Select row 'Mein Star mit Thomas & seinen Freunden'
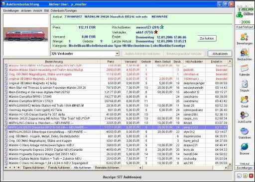 [x=116, y=88]
